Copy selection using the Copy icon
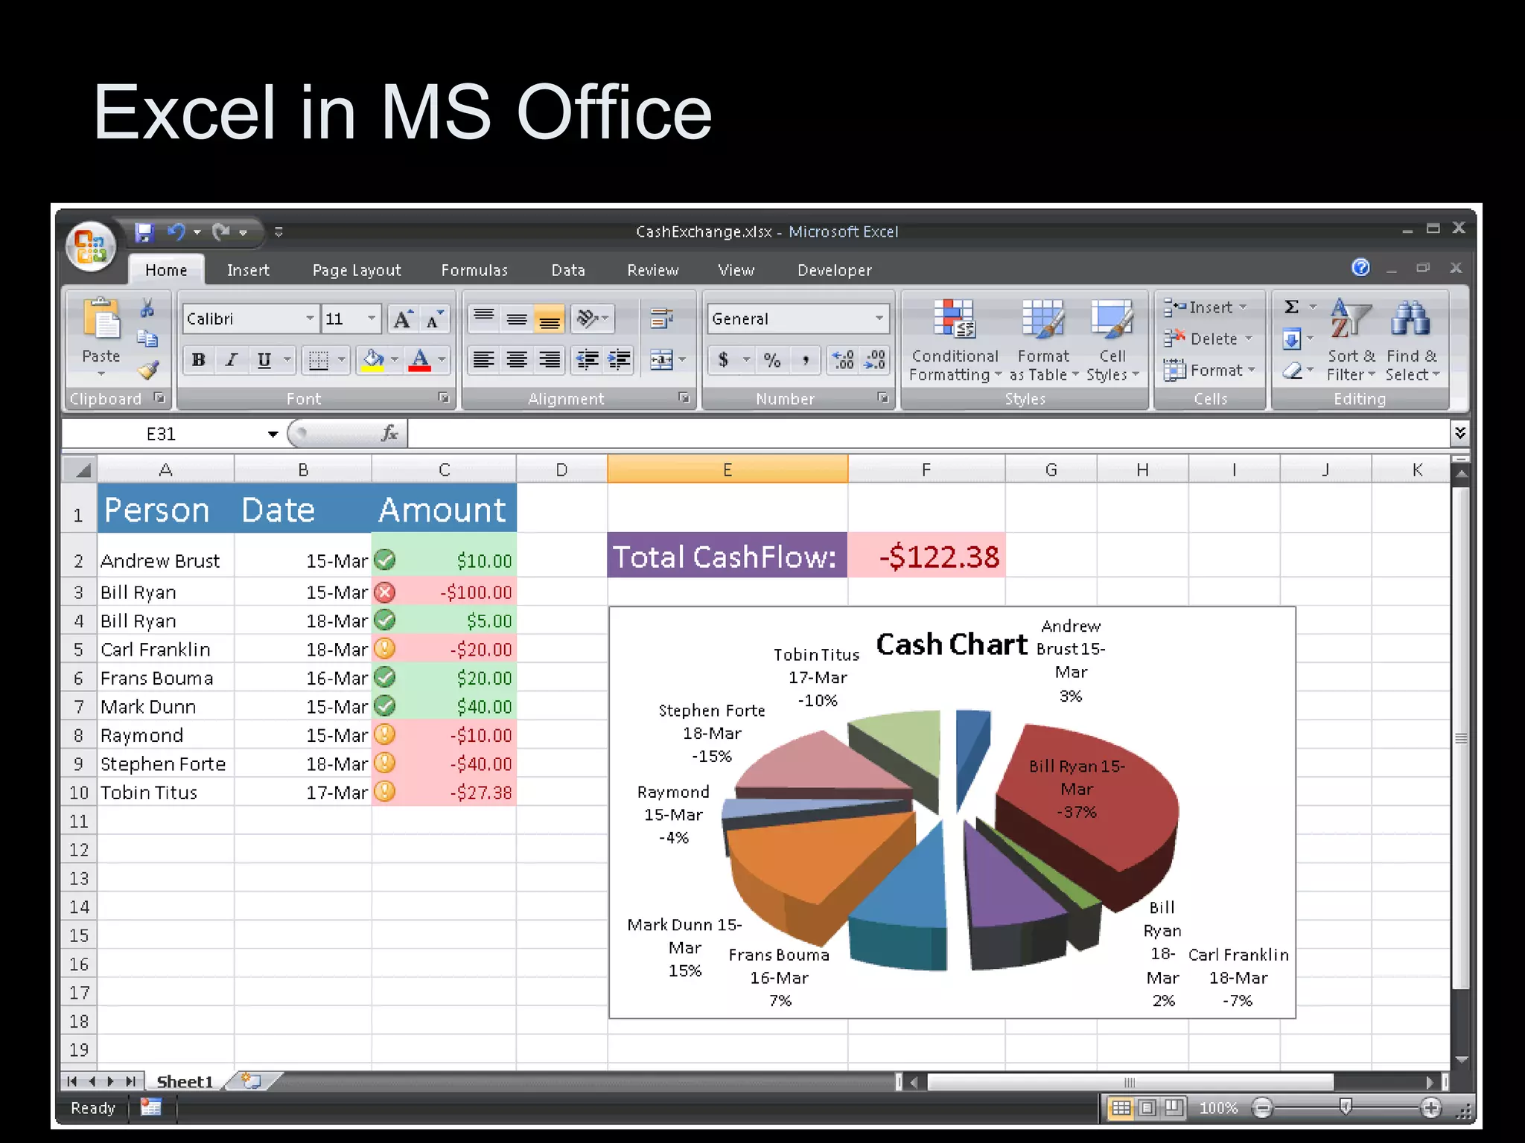The width and height of the screenshot is (1525, 1143). pos(147,339)
